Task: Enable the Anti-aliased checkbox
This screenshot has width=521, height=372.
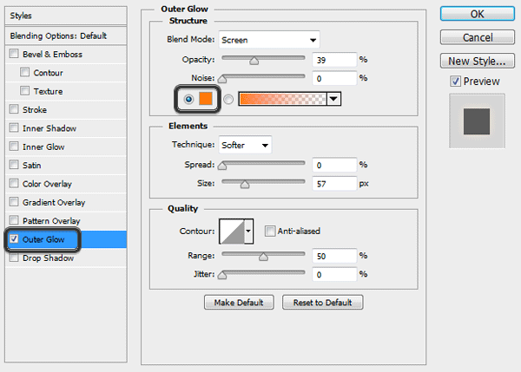Action: click(271, 231)
